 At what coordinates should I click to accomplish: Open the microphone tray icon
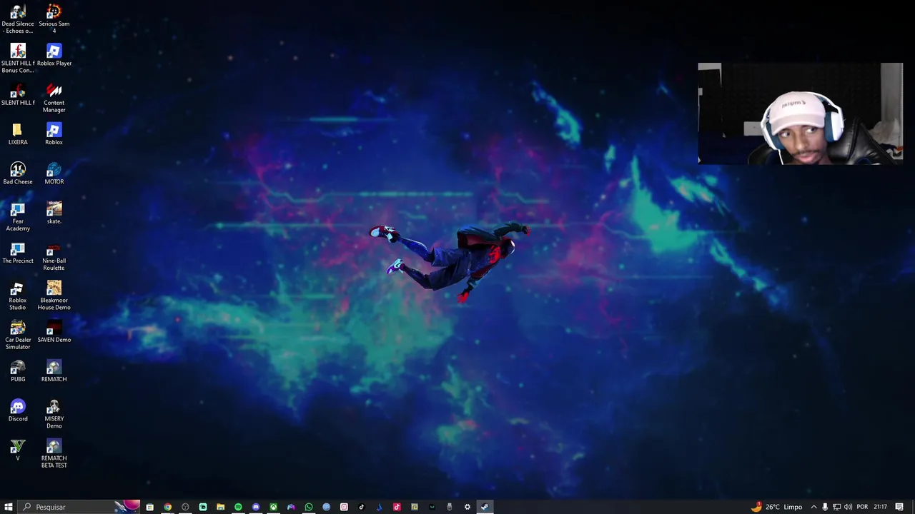pyautogui.click(x=825, y=507)
